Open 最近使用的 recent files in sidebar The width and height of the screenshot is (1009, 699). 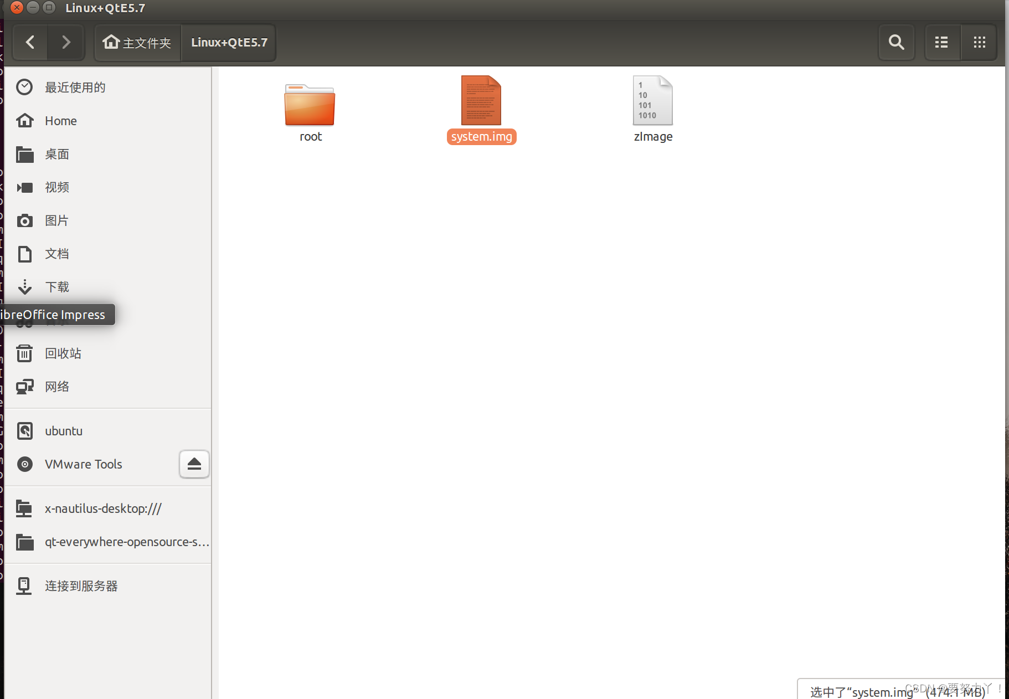[107, 87]
